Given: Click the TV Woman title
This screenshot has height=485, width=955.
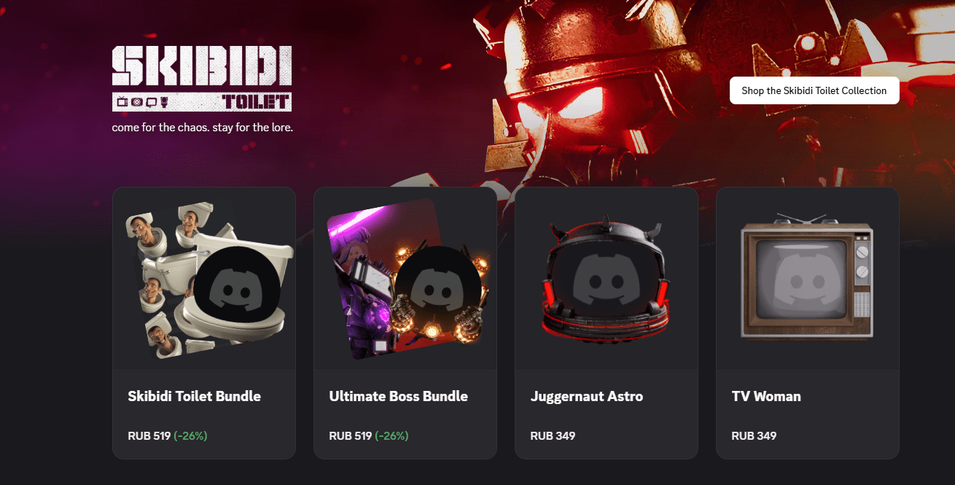Looking at the screenshot, I should tap(766, 397).
